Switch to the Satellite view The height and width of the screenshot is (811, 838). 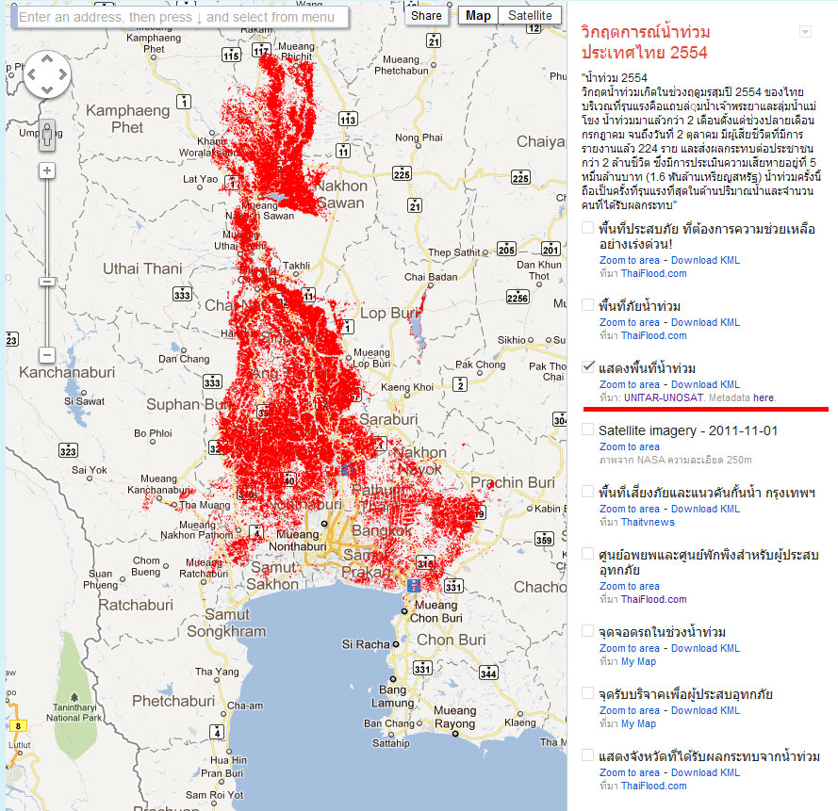click(x=530, y=15)
